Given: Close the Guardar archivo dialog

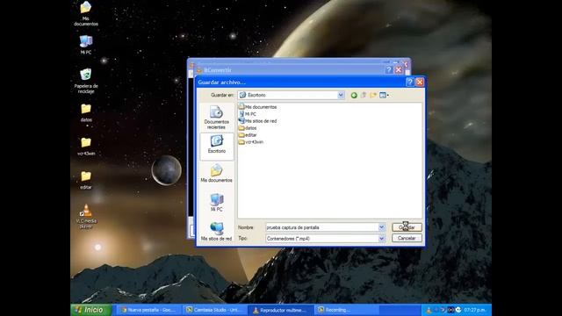Looking at the screenshot, I should (x=420, y=82).
